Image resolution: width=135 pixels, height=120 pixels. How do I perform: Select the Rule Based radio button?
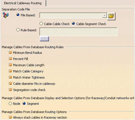18,30
